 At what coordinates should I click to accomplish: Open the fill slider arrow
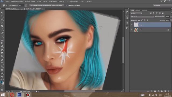coord(171,20)
